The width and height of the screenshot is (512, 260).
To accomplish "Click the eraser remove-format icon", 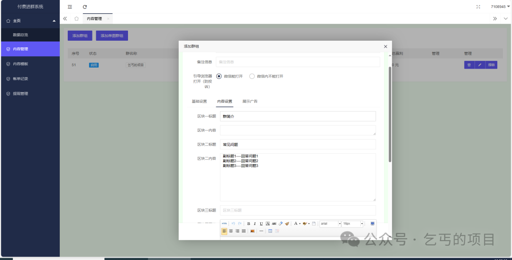I will point(281,224).
